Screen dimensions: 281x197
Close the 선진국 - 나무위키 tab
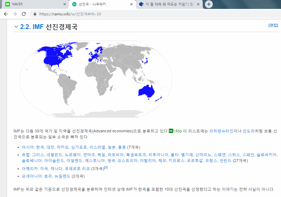pyautogui.click(x=131, y=4)
